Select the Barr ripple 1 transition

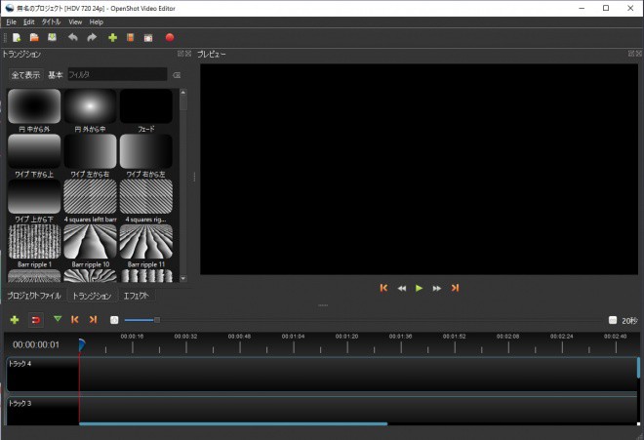(34, 242)
